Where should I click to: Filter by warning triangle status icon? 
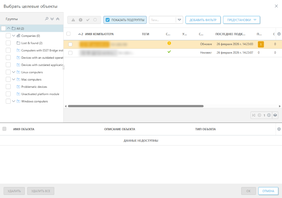[73, 20]
